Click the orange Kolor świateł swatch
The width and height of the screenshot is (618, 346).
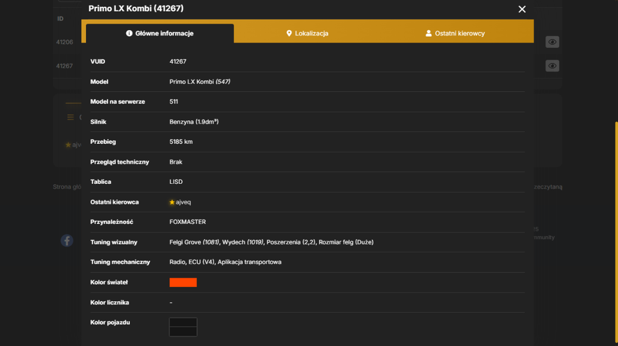click(183, 282)
